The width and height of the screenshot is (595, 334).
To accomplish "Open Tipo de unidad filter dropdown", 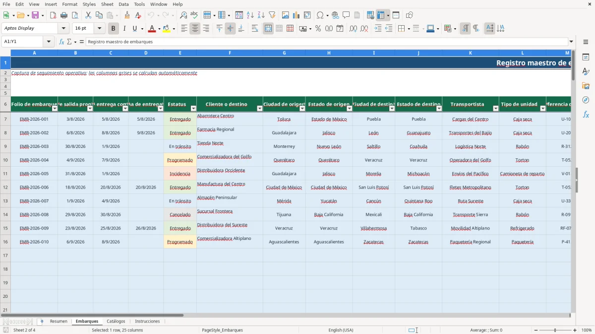I will click(542, 108).
